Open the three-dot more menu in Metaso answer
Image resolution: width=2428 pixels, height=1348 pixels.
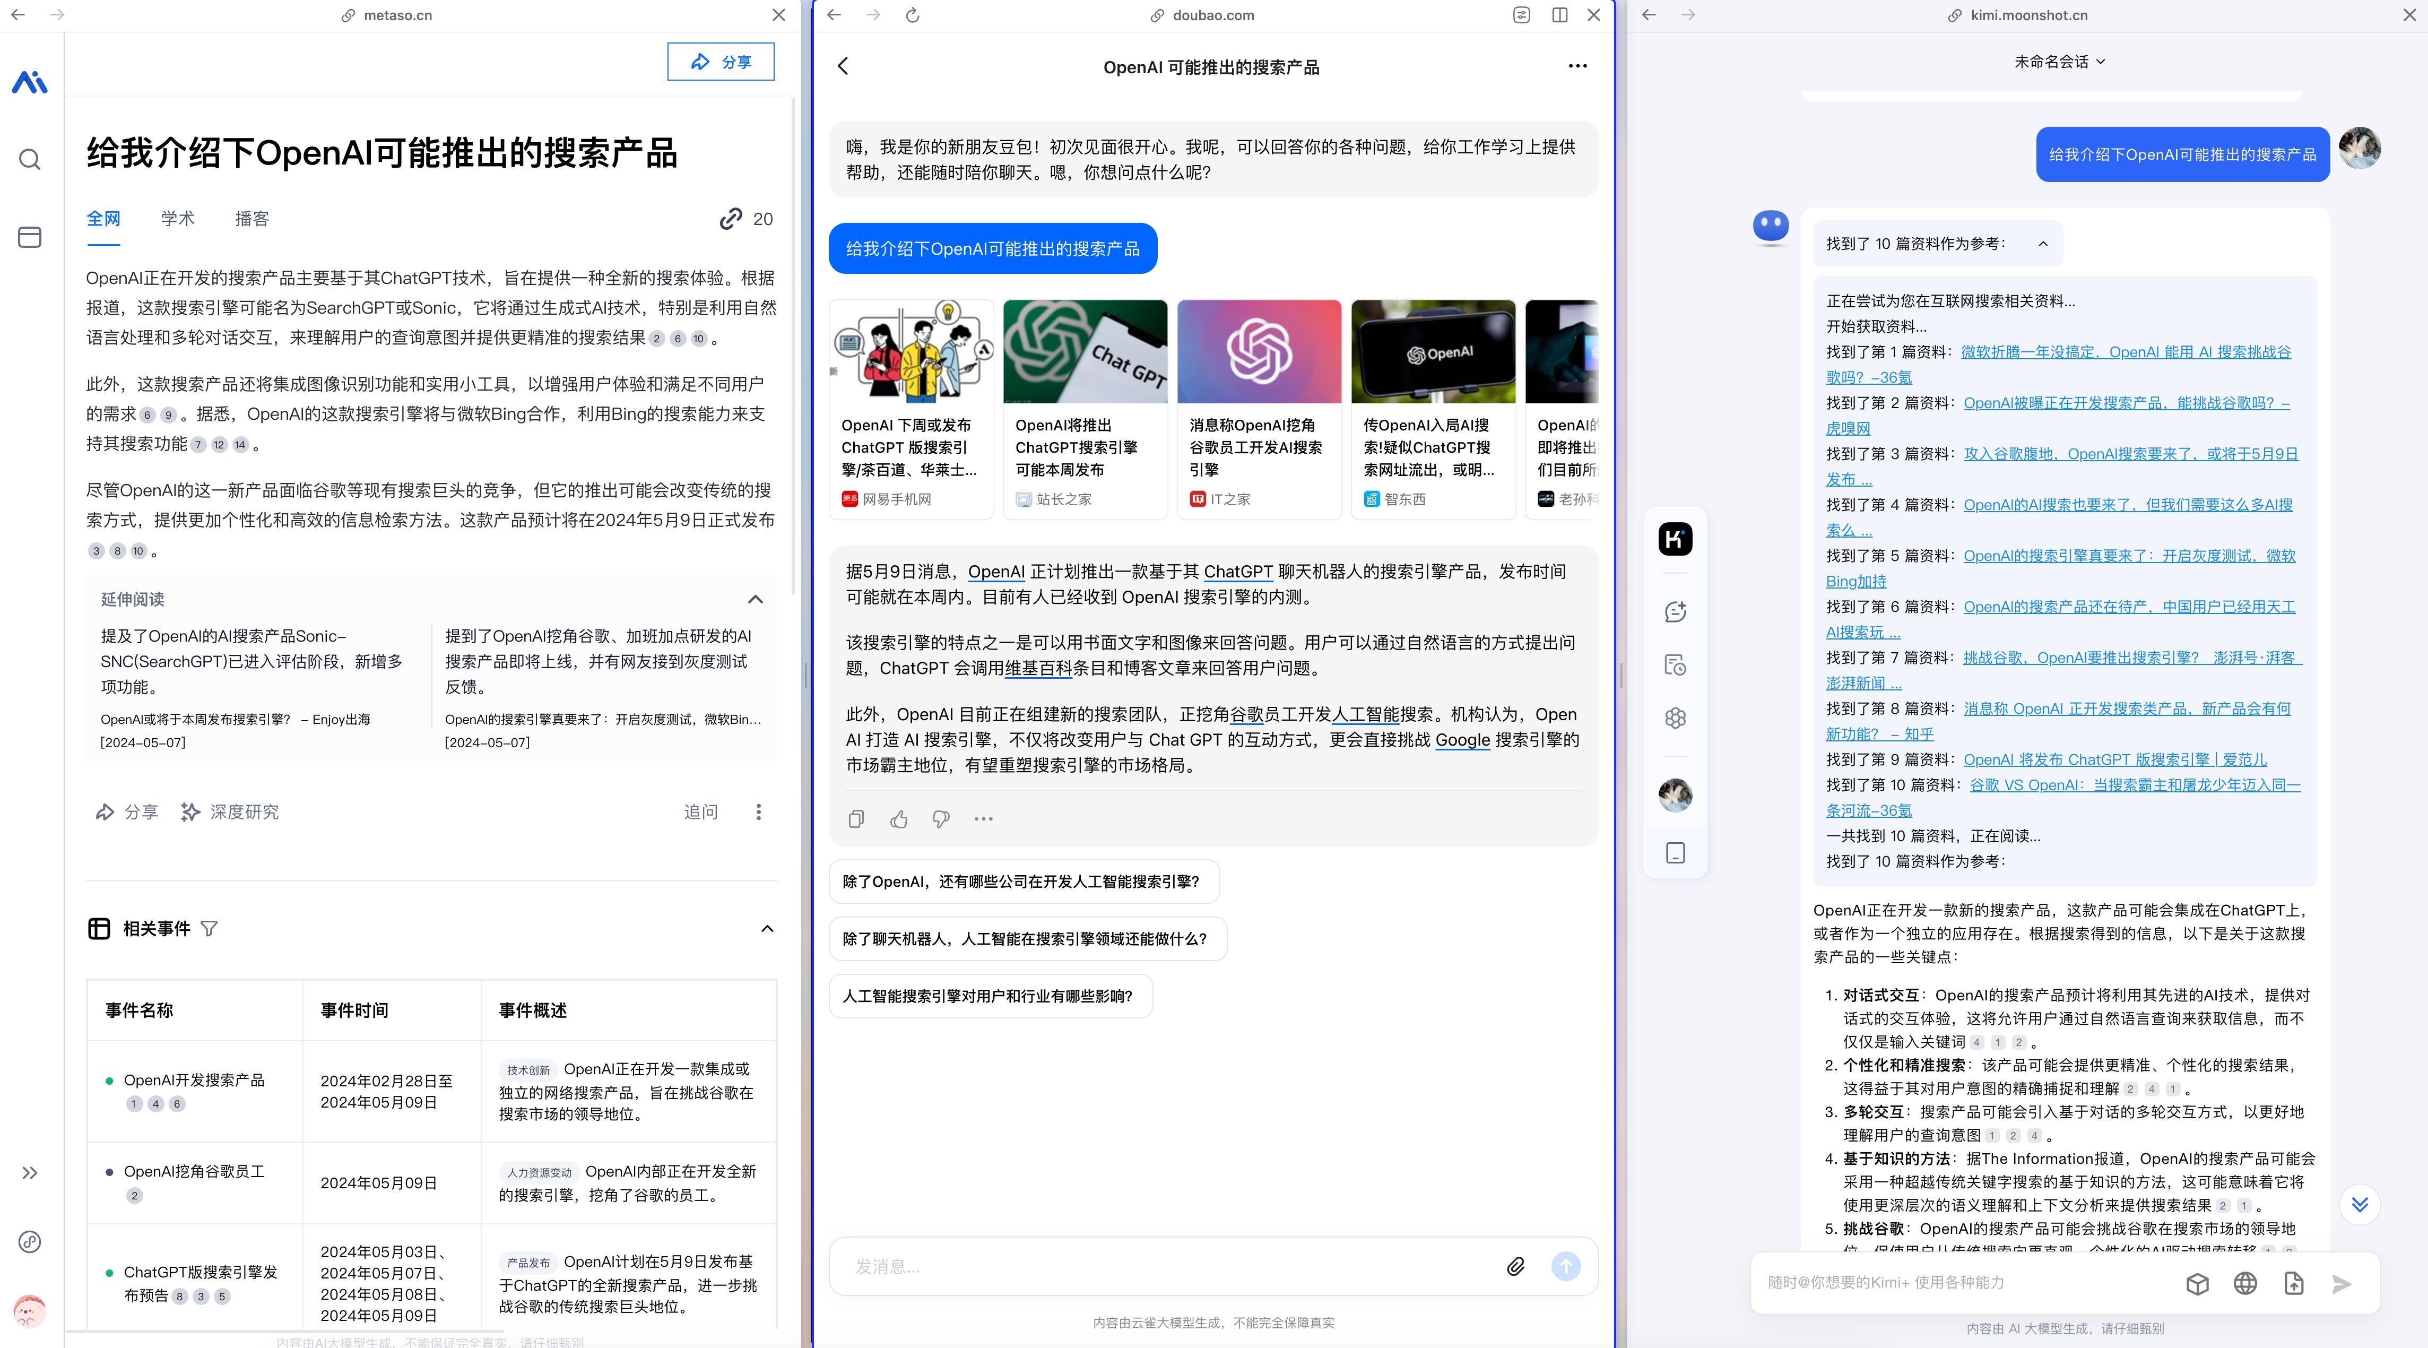(x=758, y=811)
